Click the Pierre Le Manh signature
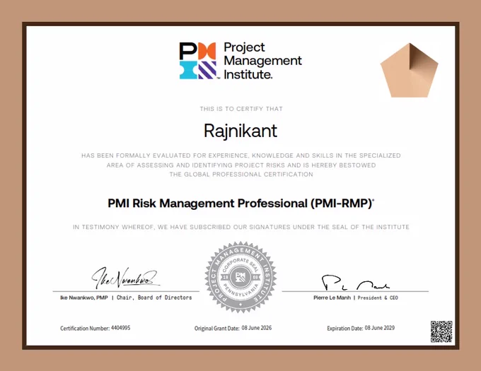Image resolution: width=481 pixels, height=371 pixels. coord(355,282)
